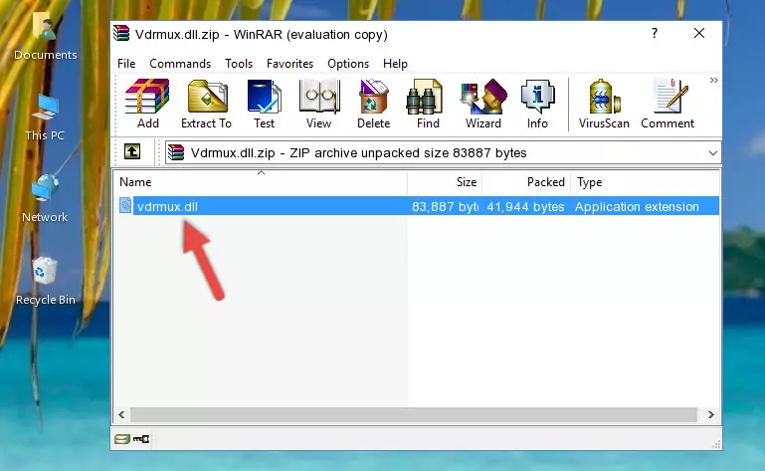
Task: Click the drive icon in status bar
Action: pos(122,439)
